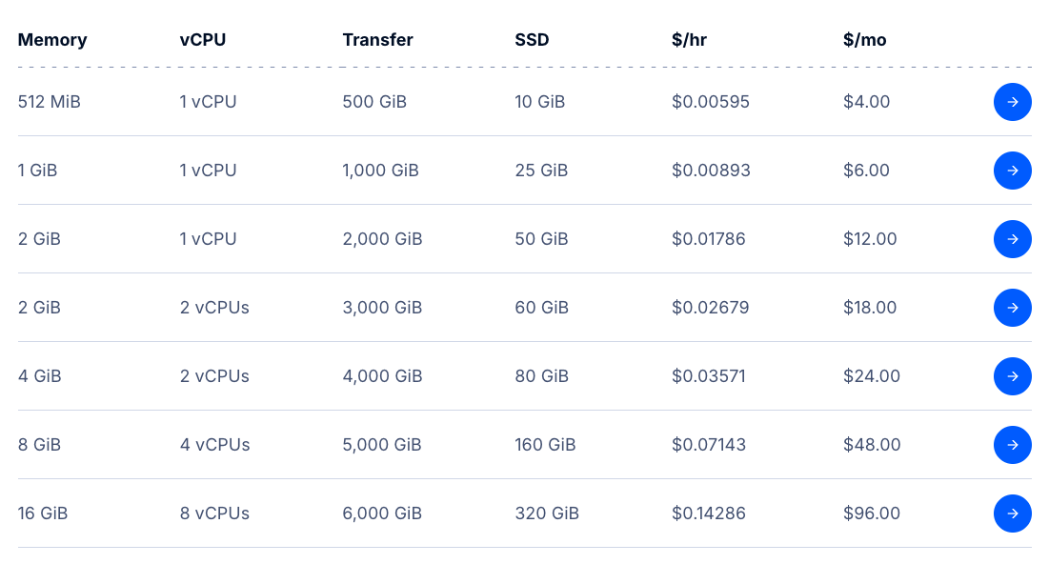The width and height of the screenshot is (1049, 564).
Task: Click the SSD column header
Action: pos(532,40)
